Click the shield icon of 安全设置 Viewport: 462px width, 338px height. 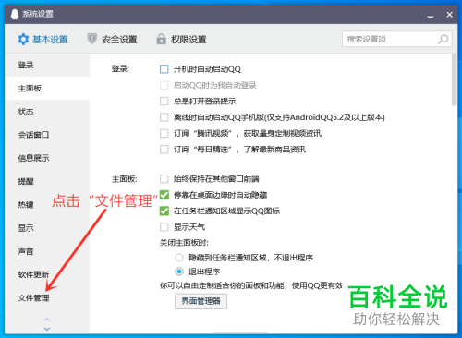(x=91, y=39)
